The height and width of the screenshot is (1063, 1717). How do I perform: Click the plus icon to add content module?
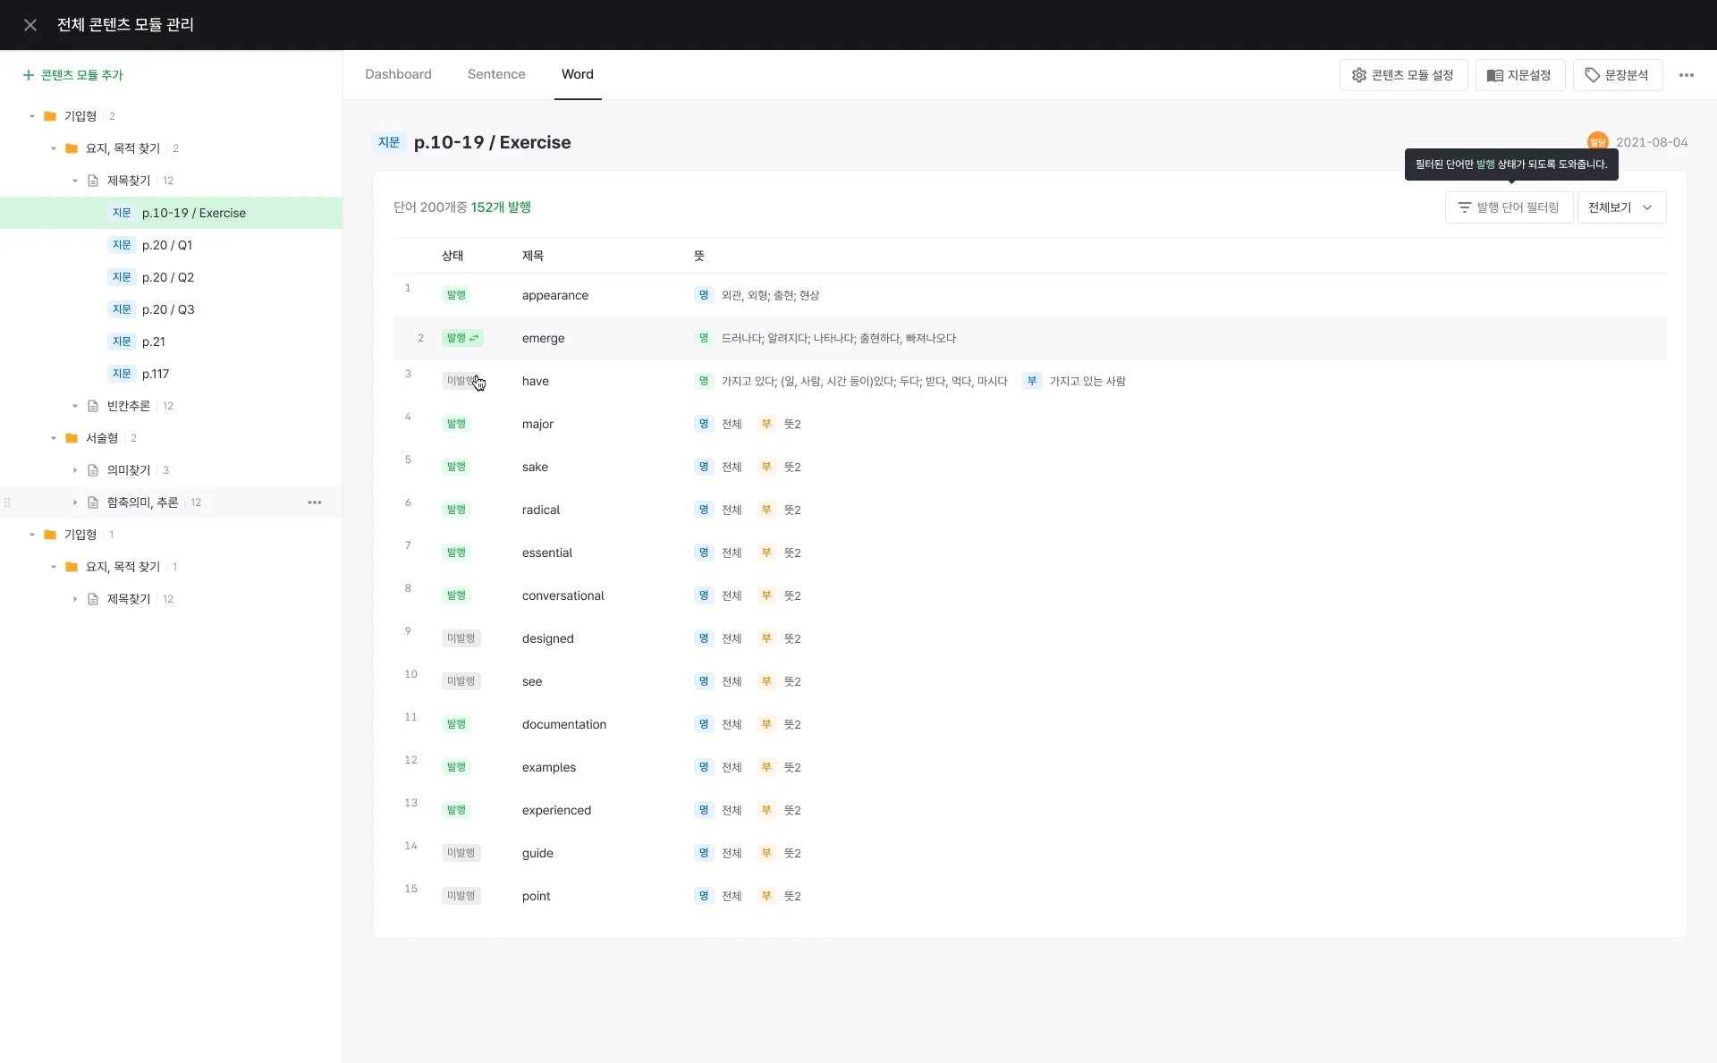point(29,75)
